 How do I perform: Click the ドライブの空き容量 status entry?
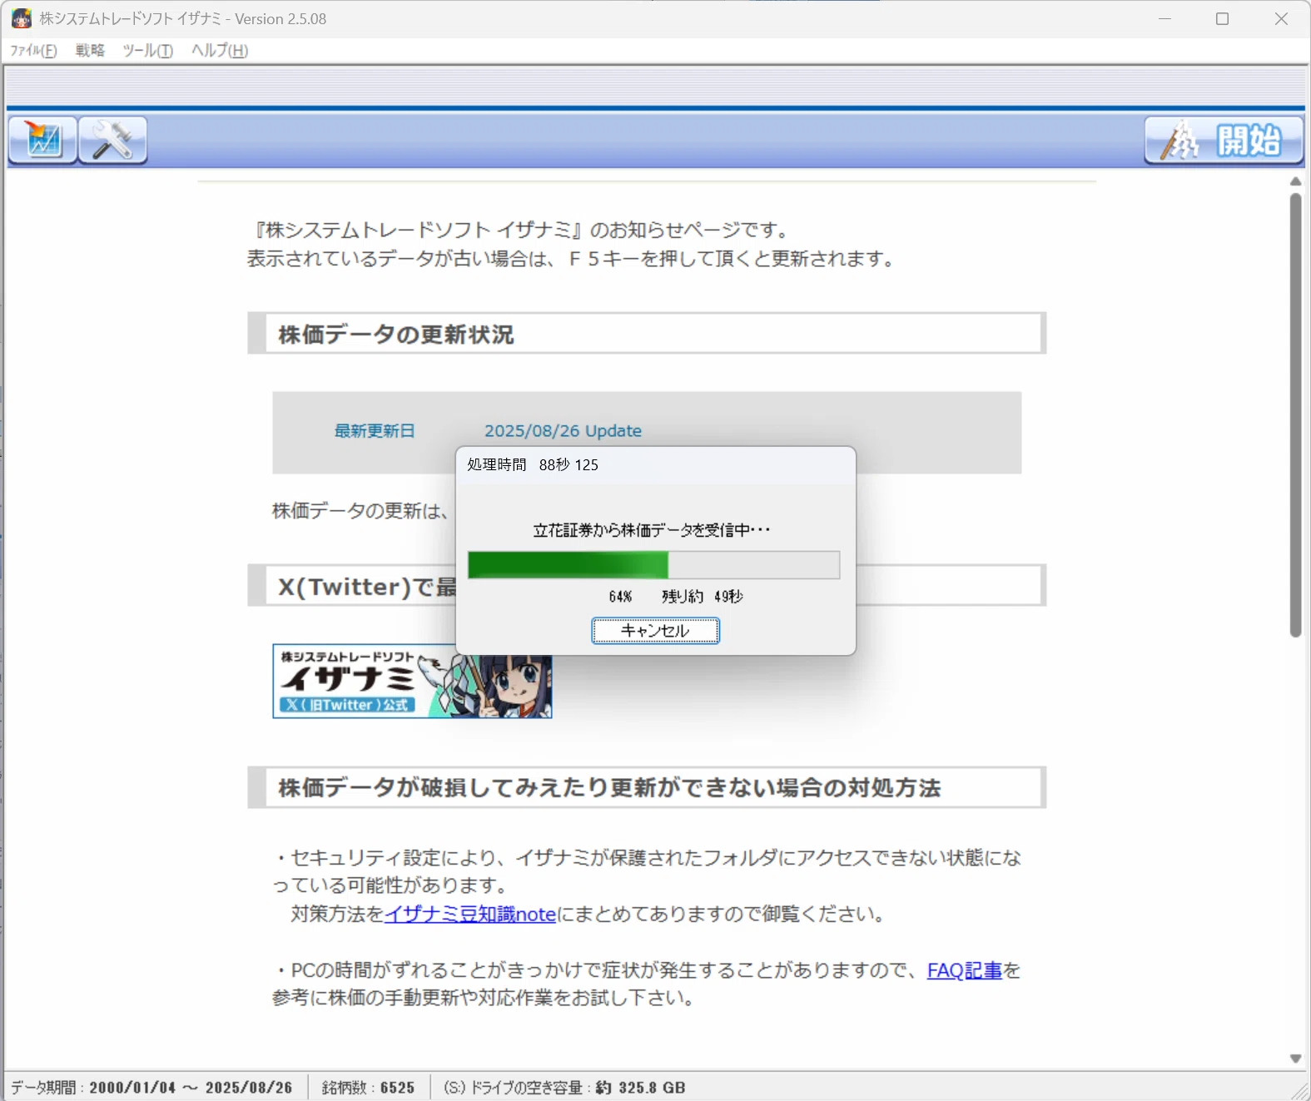(564, 1088)
